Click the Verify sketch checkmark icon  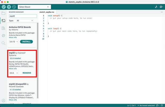pyautogui.click(x=4, y=7)
